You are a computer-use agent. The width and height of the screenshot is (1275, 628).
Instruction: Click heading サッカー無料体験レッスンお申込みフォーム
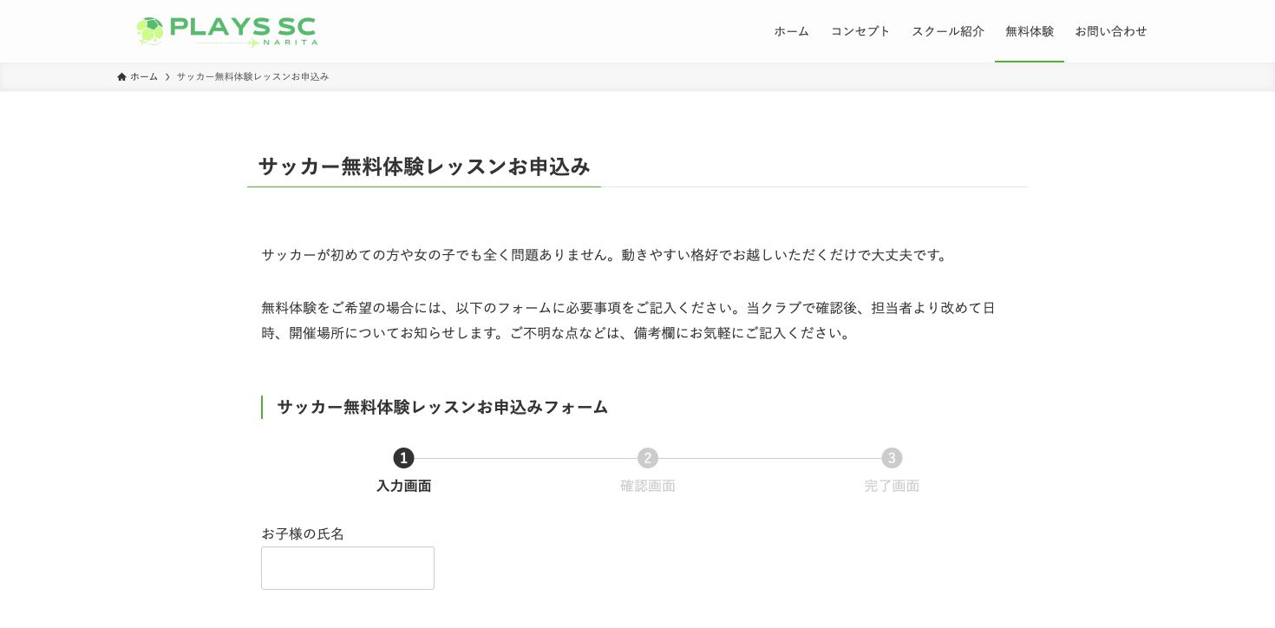pos(442,407)
